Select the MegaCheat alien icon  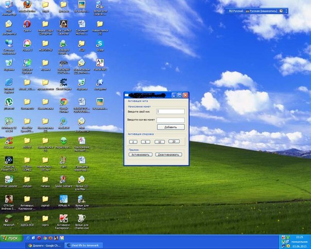pyautogui.click(x=64, y=143)
